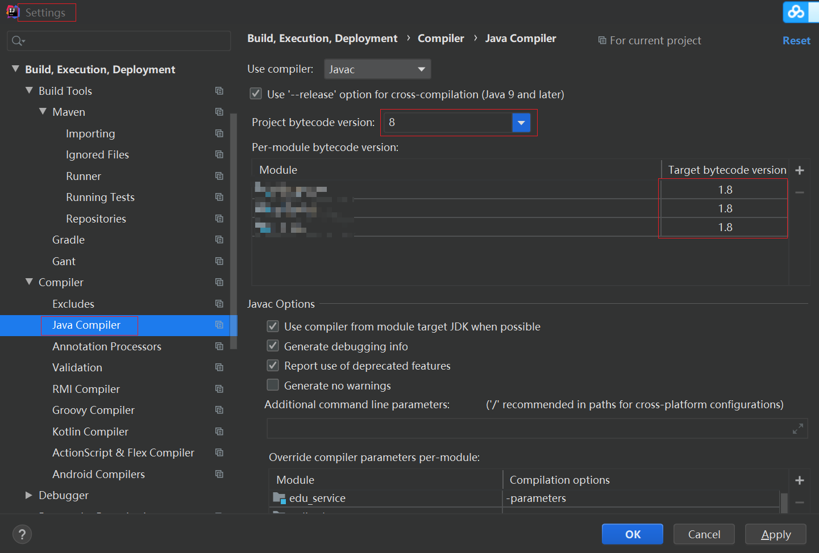Collapse the Compiler tree node
Screen dimensions: 819x553
click(29, 282)
